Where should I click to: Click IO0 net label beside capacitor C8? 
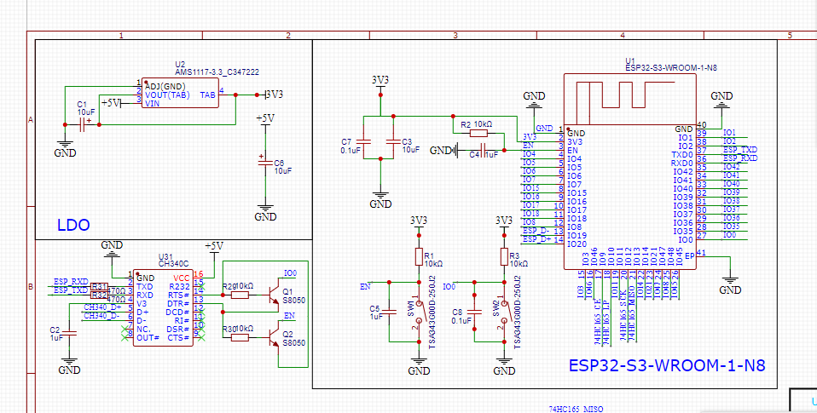449,286
